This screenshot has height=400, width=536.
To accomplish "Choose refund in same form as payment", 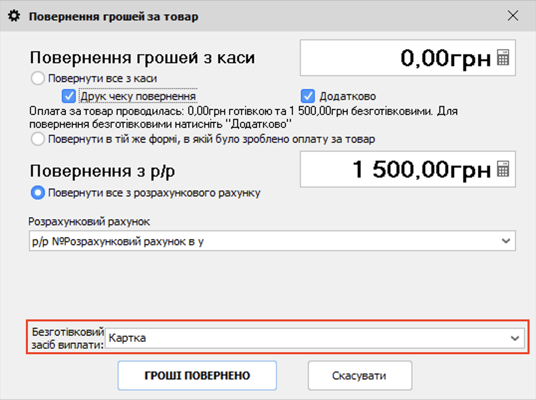I will click(x=37, y=139).
